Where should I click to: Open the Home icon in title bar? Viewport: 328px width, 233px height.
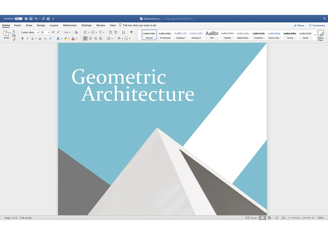click(26, 19)
